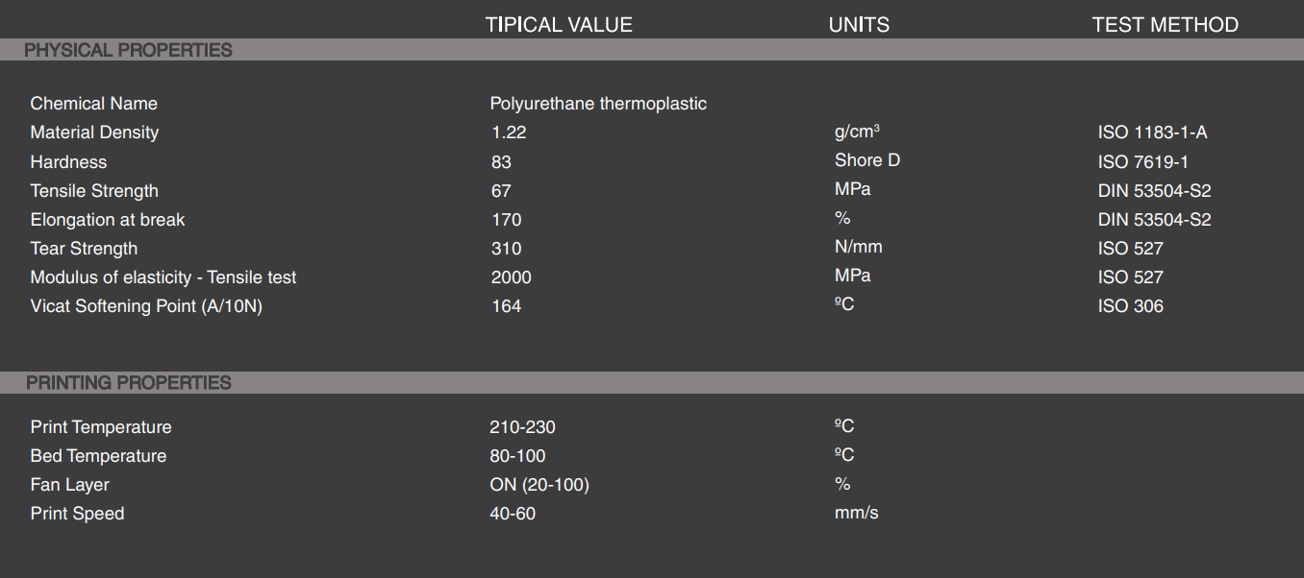Click the ISO 306 test method

coord(1130,306)
